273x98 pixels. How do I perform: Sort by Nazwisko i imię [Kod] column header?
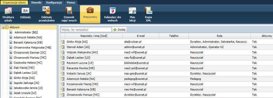click(x=94, y=36)
